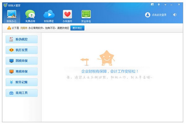The width and height of the screenshot is (186, 124).
Task: Select 国税申报 in the sidebar
Action: [21, 61]
